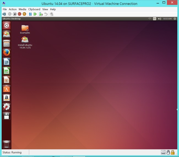179x157 pixels.
Task: Open the Files manager in the launcher
Action: pos(7,43)
